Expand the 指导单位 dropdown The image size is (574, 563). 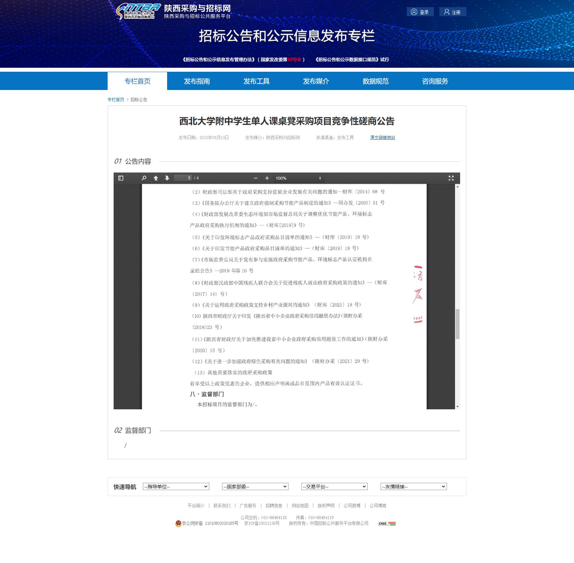176,486
